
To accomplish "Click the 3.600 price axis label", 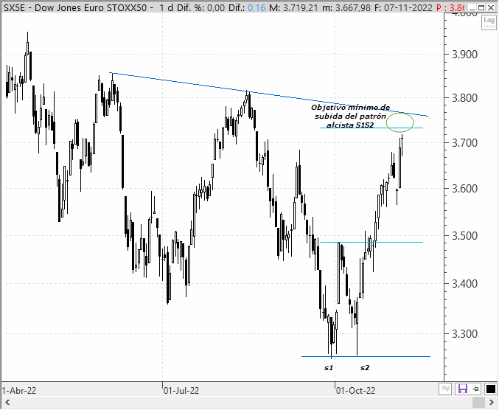I will pyautogui.click(x=465, y=189).
